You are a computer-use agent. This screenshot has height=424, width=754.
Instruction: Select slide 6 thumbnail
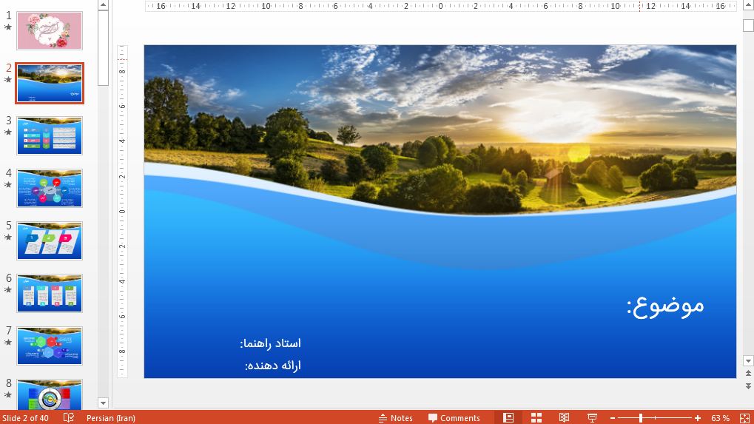[50, 293]
